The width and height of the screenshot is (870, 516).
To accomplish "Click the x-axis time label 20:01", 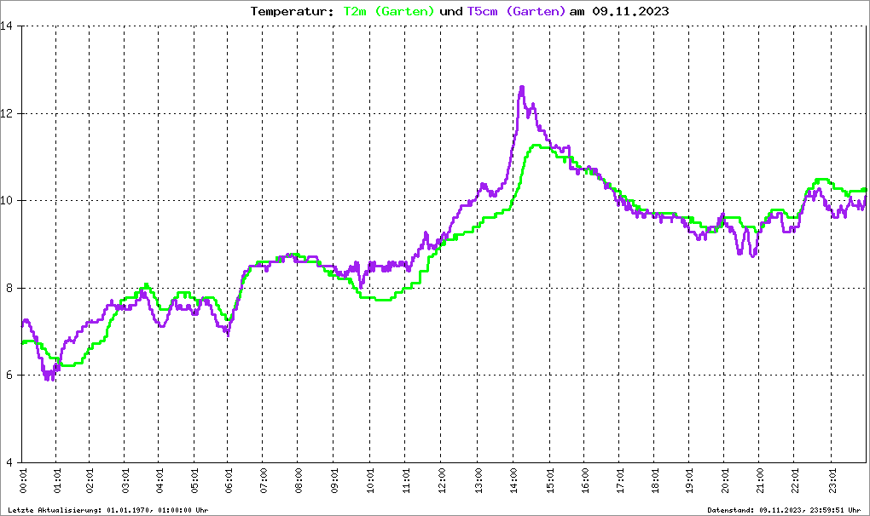I will (x=725, y=480).
